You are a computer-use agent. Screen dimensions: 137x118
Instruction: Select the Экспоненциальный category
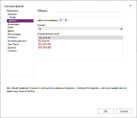pyautogui.click(x=17, y=41)
